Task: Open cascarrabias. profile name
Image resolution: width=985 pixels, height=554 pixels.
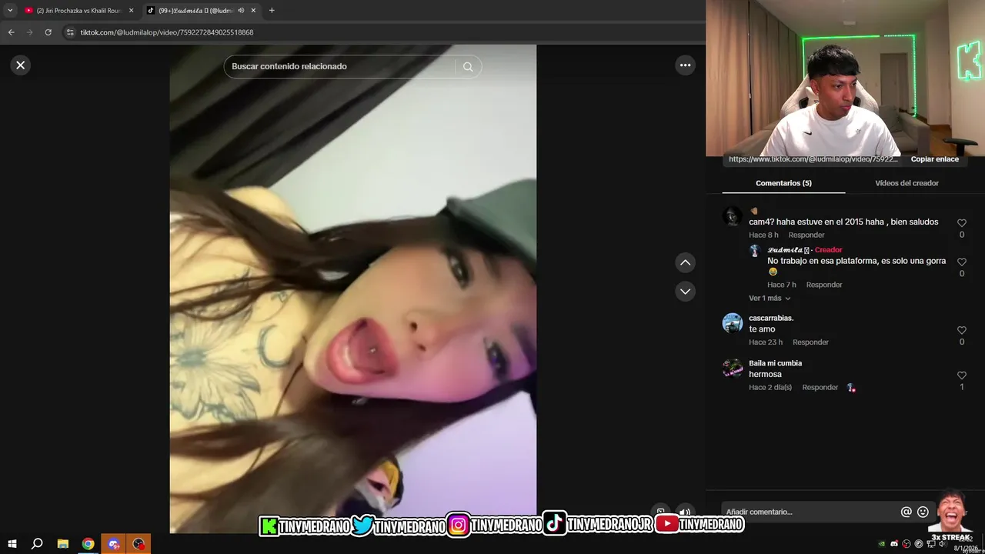Action: (771, 319)
